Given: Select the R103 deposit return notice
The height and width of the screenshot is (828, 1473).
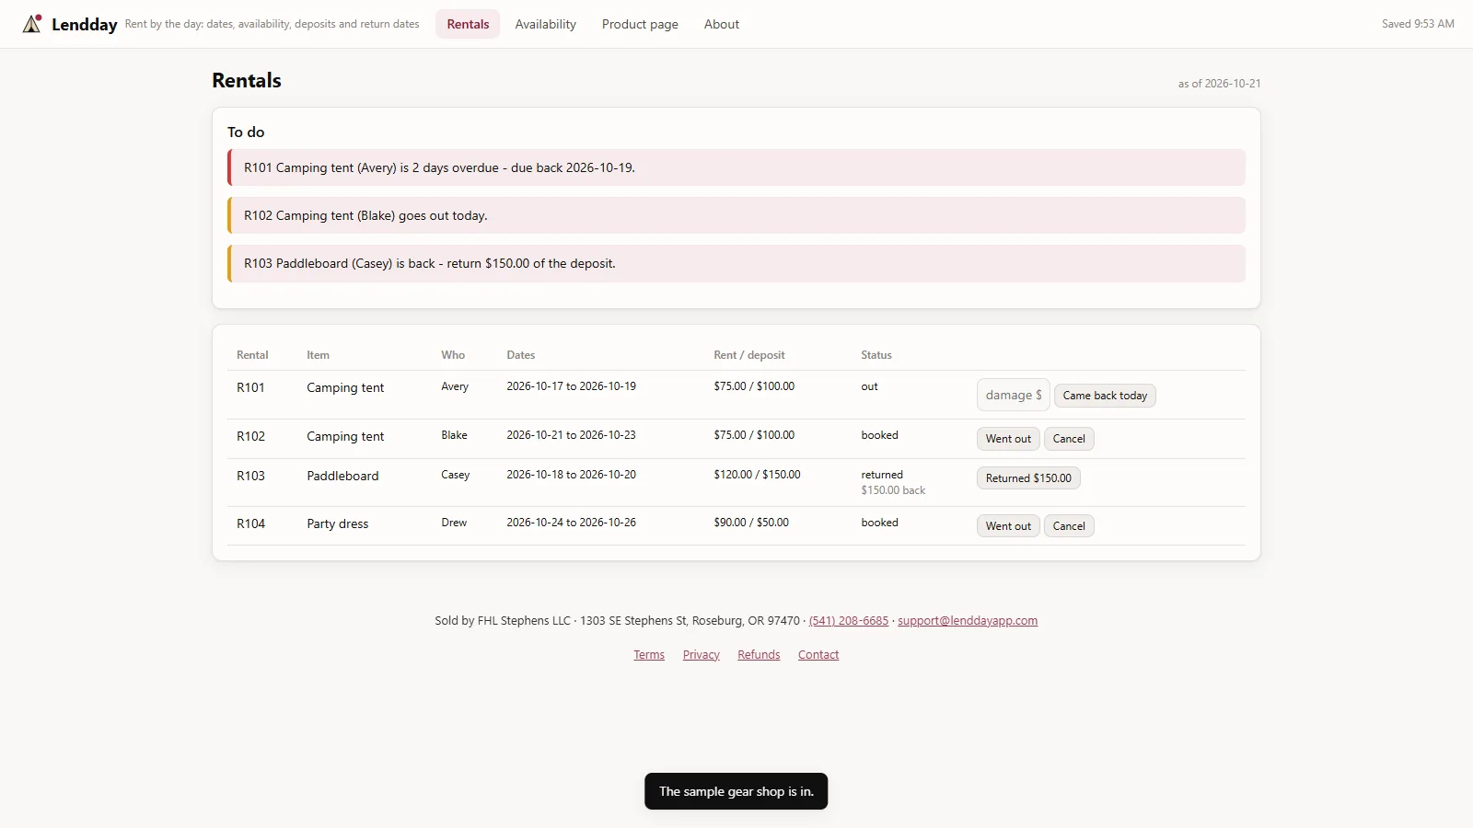Looking at the screenshot, I should (736, 263).
